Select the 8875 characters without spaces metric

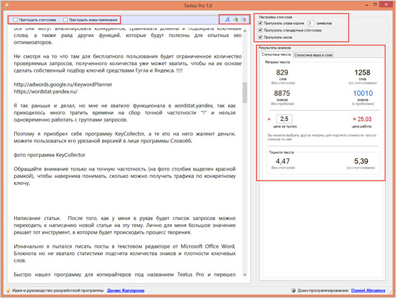click(282, 93)
